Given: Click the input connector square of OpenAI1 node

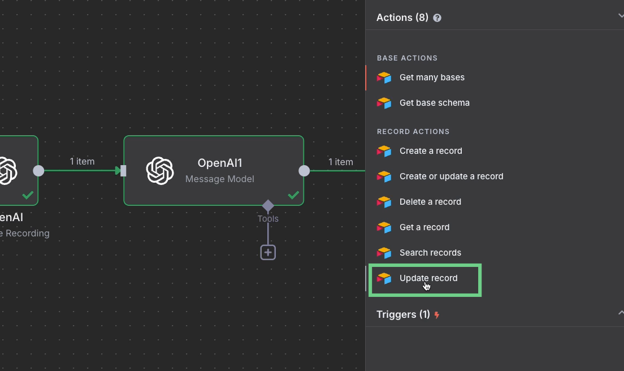Looking at the screenshot, I should [123, 171].
